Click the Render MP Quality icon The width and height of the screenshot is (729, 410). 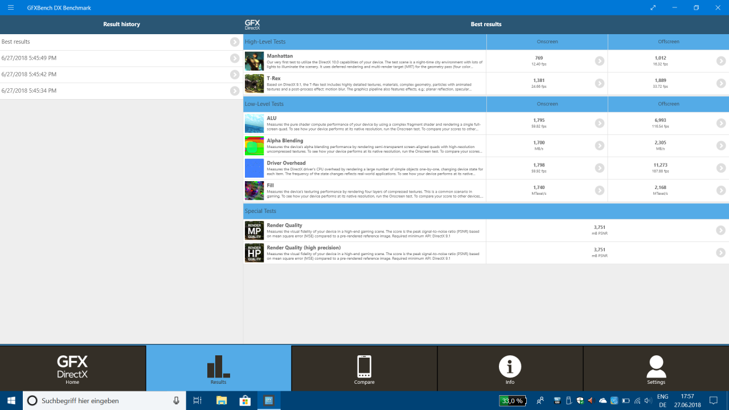254,230
